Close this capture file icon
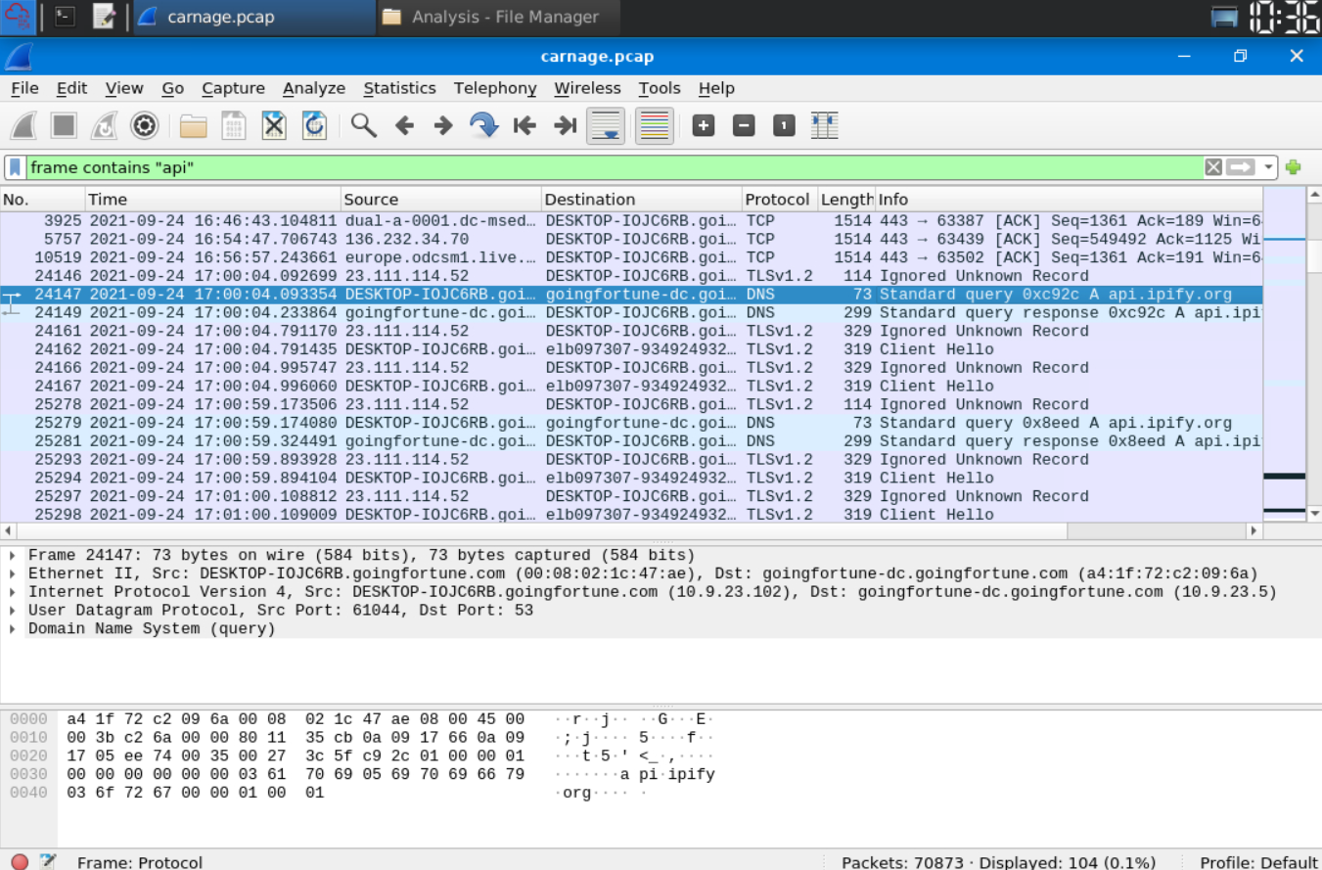1322x870 pixels. 273,125
